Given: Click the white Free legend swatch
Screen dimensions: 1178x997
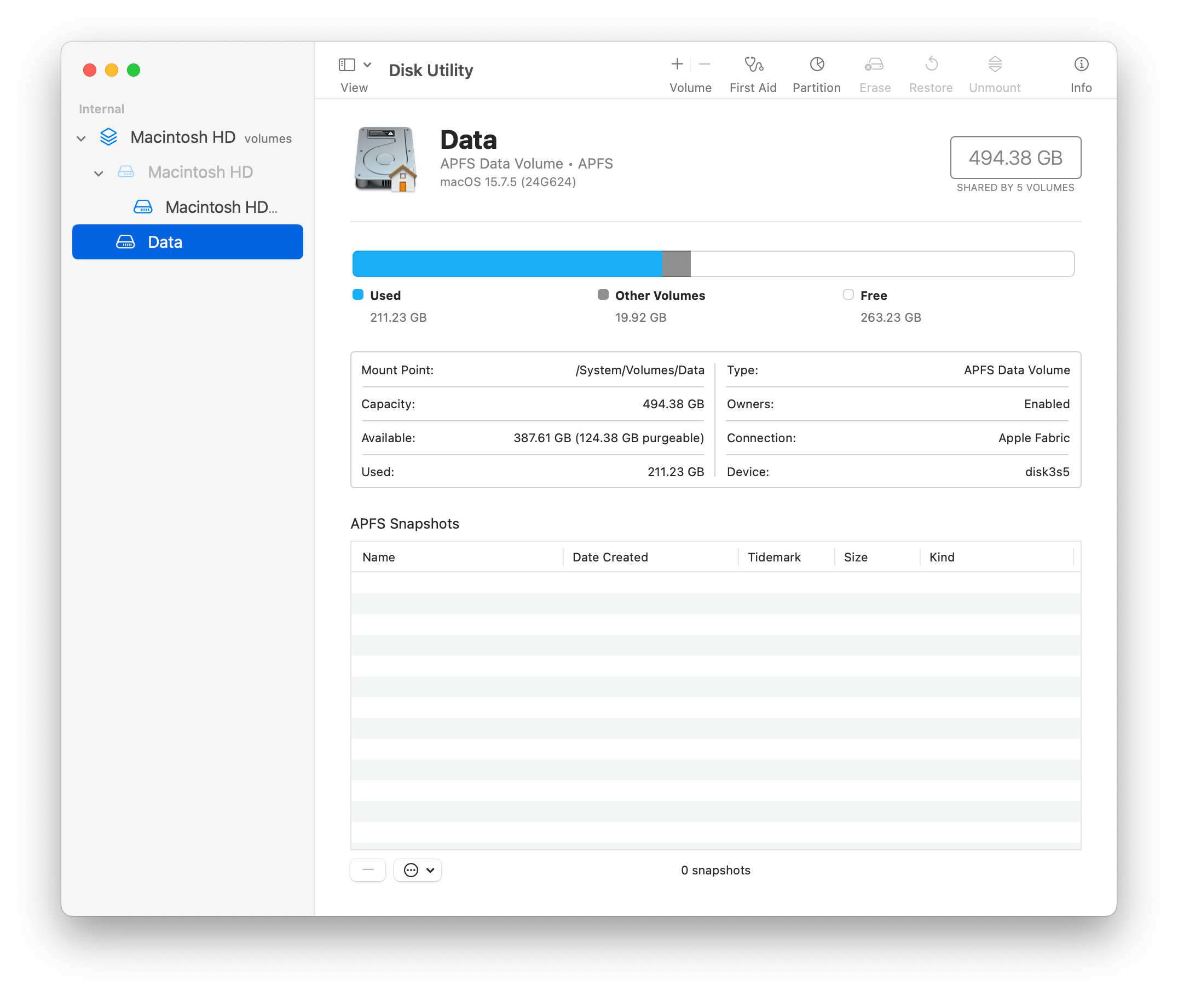Looking at the screenshot, I should click(x=848, y=294).
